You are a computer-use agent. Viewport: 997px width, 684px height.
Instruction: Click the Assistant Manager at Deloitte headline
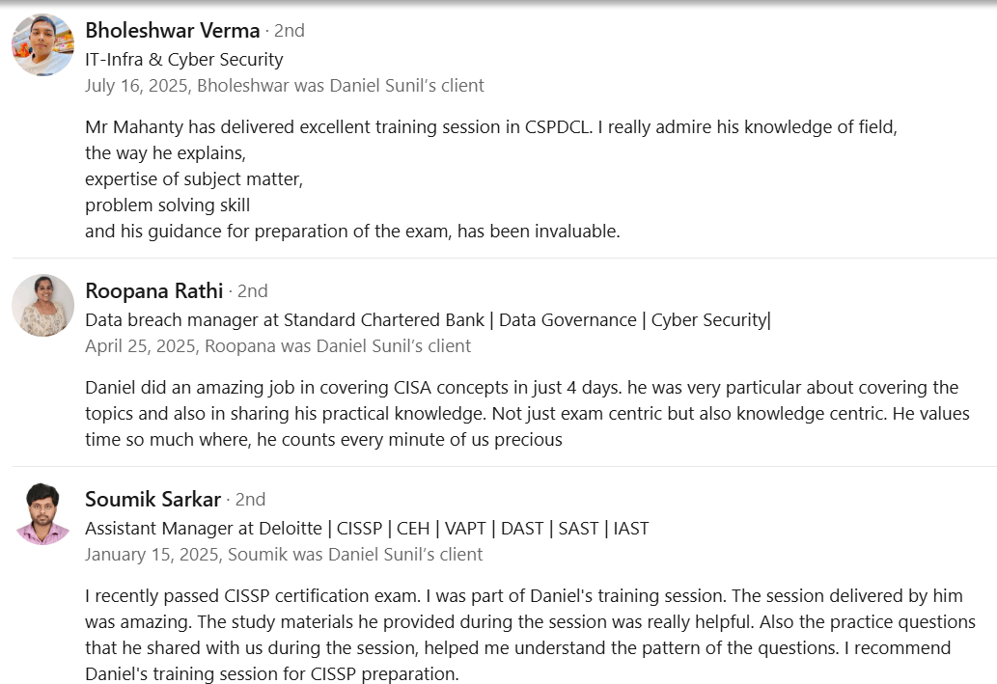tap(367, 529)
